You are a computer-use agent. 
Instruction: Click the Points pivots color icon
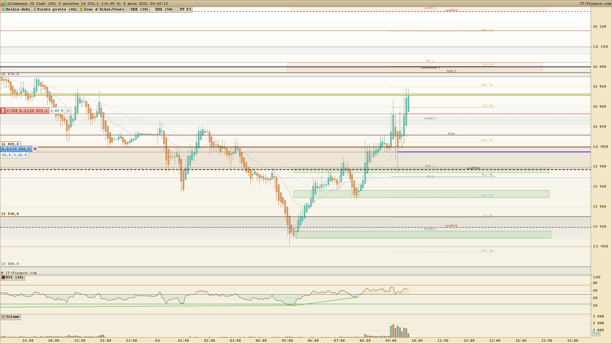(35, 10)
